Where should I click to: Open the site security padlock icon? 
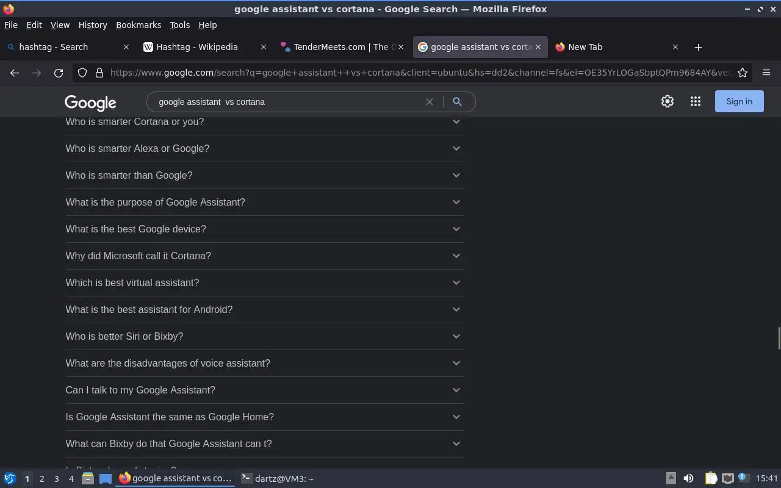[x=99, y=73]
